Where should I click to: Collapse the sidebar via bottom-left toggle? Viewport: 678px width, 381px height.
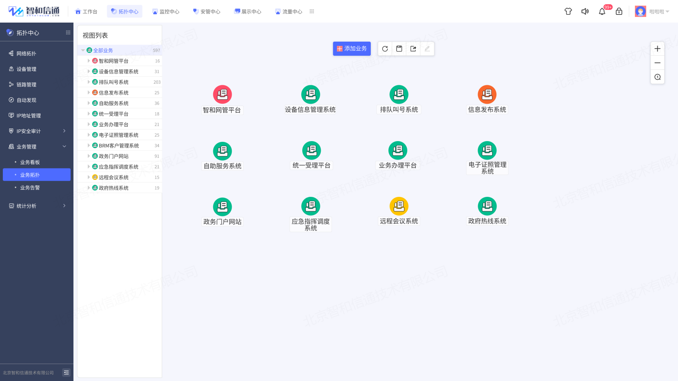click(x=66, y=372)
